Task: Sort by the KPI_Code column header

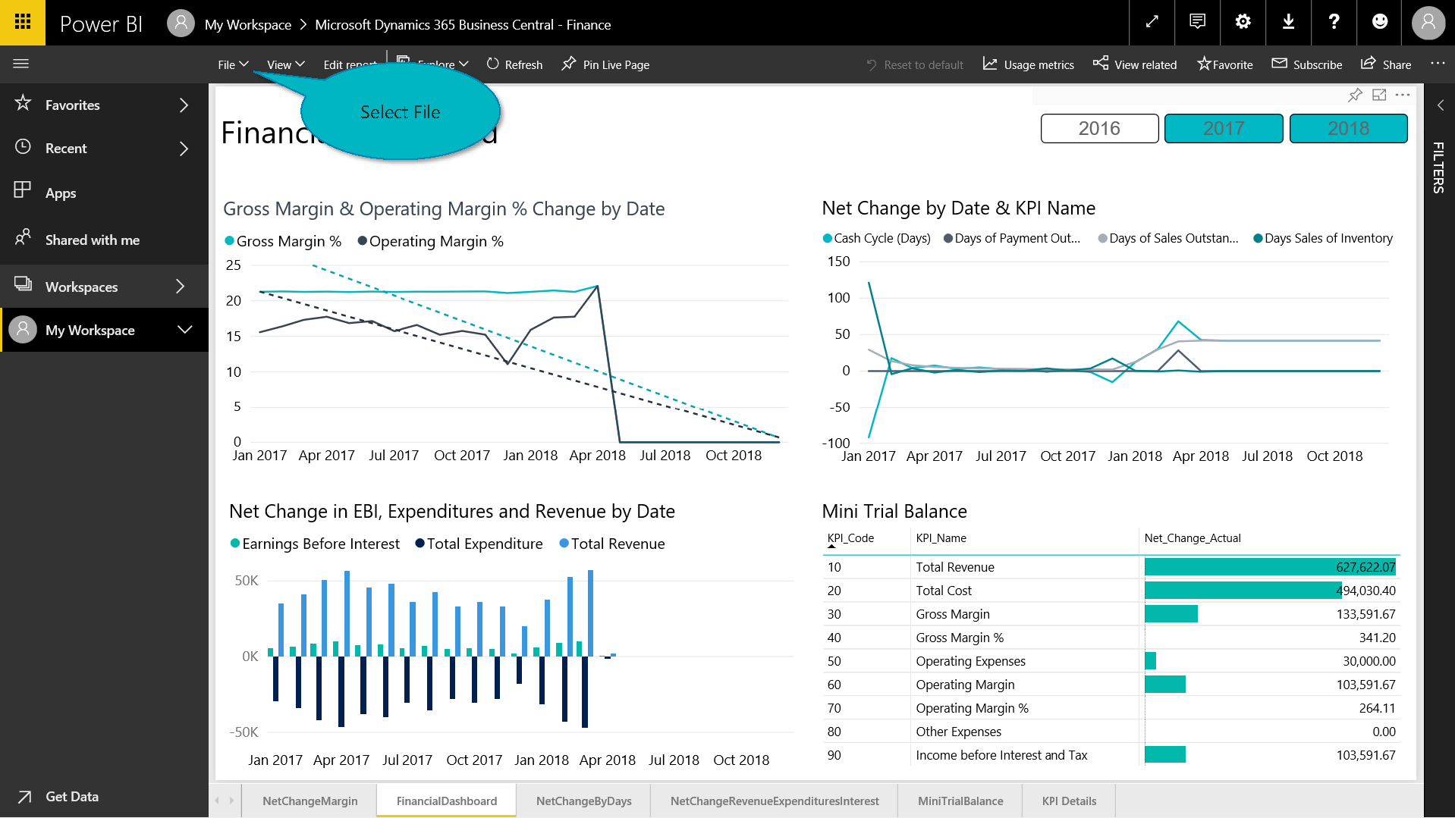Action: click(850, 538)
